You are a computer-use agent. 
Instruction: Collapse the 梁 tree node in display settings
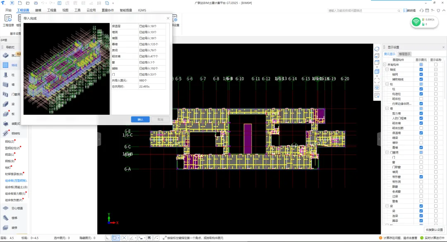click(x=387, y=206)
